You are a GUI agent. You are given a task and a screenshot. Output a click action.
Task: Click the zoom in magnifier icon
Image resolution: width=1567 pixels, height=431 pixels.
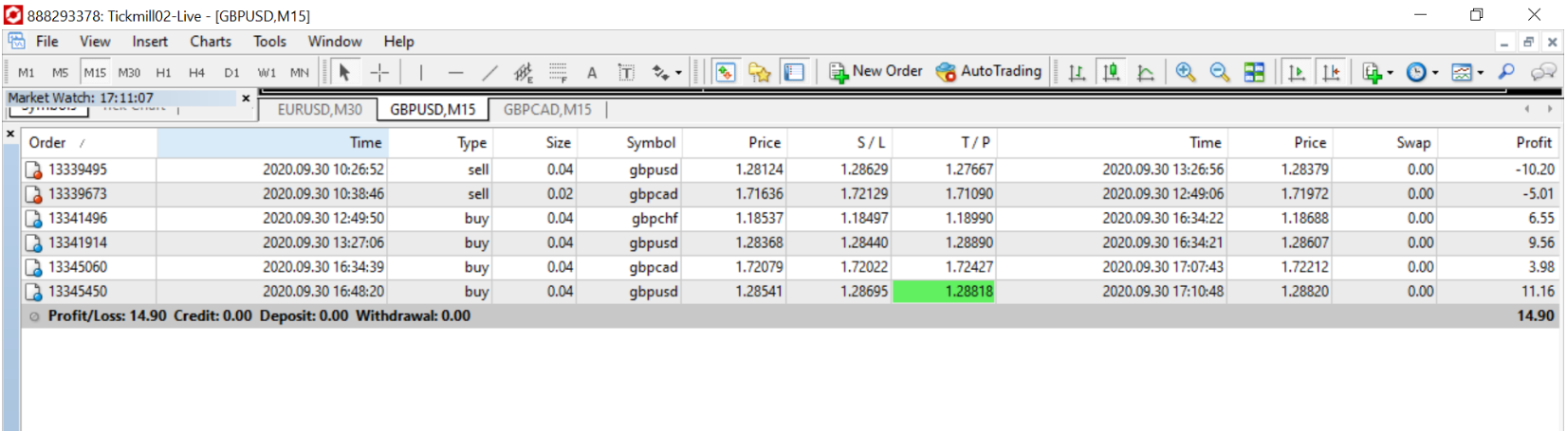pos(1185,72)
